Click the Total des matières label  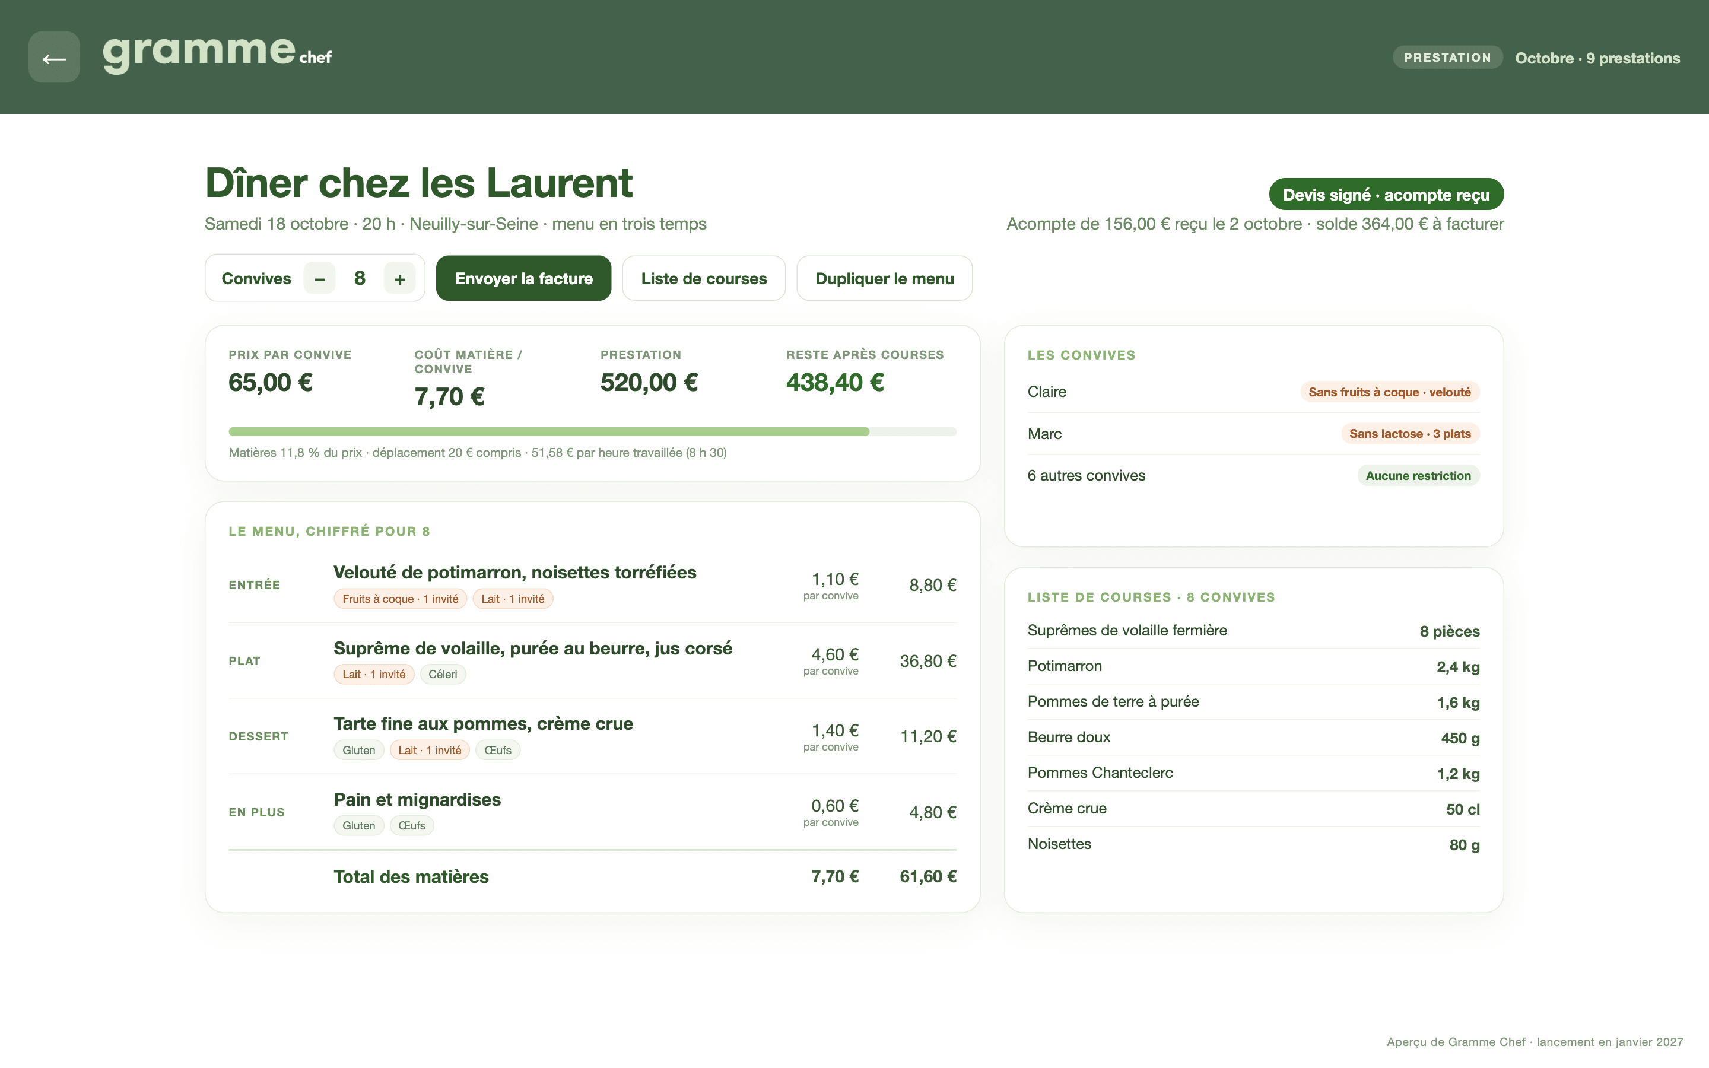pyautogui.click(x=411, y=876)
